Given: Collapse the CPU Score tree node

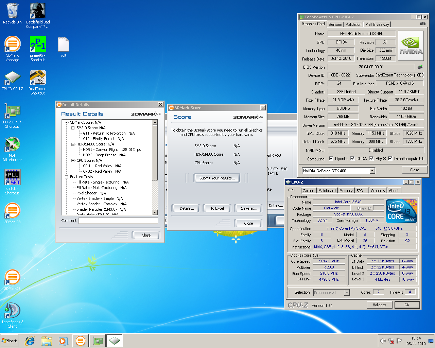Looking at the screenshot, I should [73, 160].
